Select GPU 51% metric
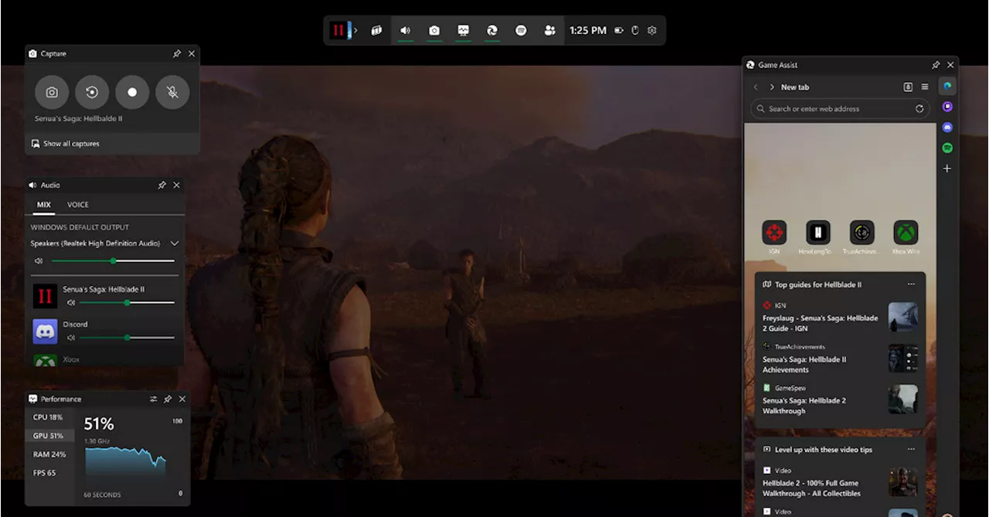The width and height of the screenshot is (989, 517). (48, 436)
